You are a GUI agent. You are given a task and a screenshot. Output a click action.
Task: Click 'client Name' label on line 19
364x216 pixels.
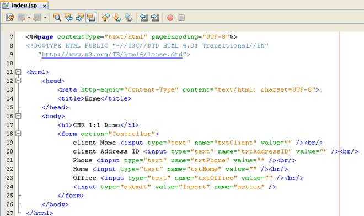(x=94, y=143)
